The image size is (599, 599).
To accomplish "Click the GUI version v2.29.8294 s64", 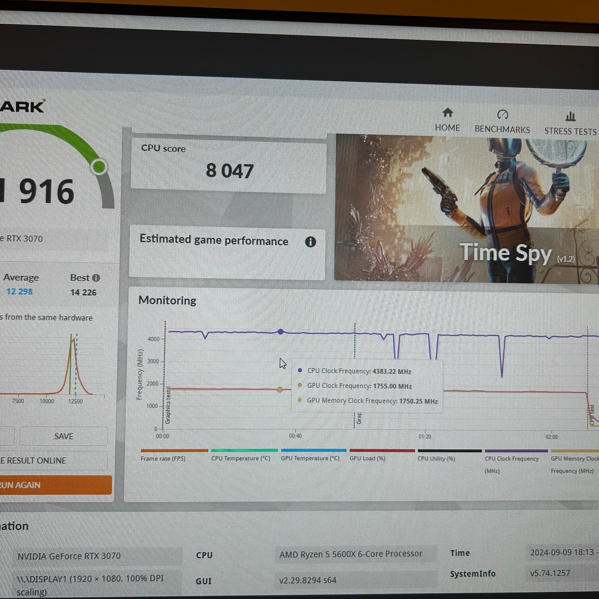I will (x=308, y=580).
